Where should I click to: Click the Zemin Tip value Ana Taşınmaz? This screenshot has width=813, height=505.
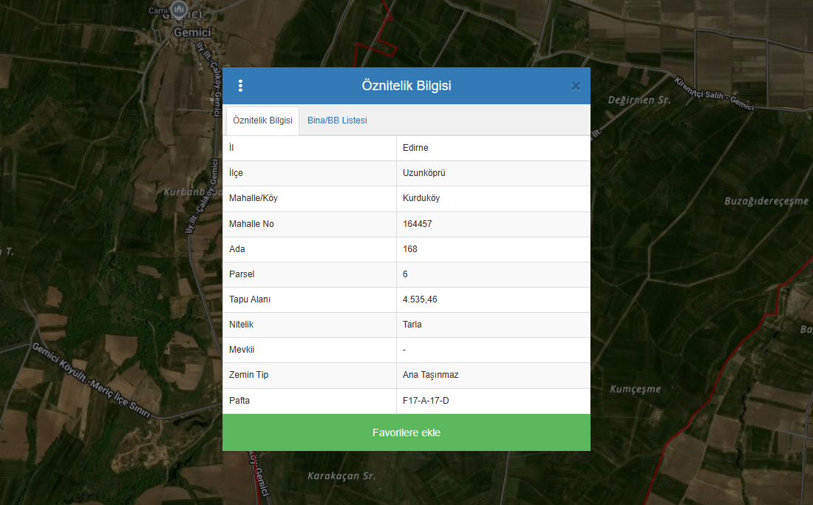point(430,375)
